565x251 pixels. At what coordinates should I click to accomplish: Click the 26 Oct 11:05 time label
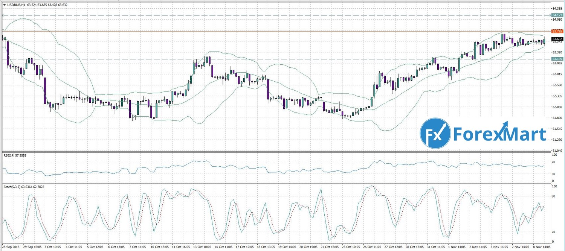point(372,246)
